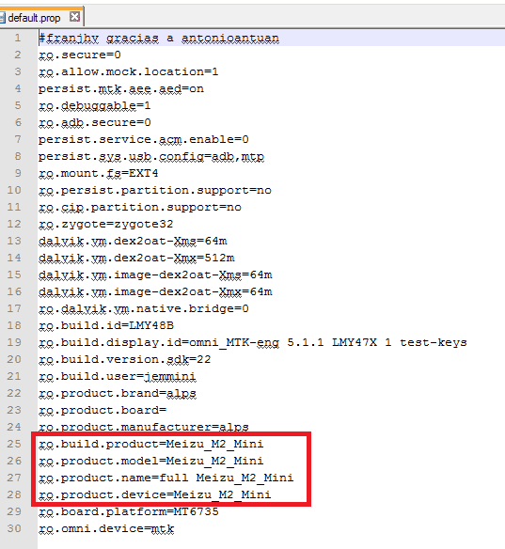Click the line 'ro.product.device=Meizu_M2_Mini'
The width and height of the screenshot is (505, 549).
[x=155, y=494]
